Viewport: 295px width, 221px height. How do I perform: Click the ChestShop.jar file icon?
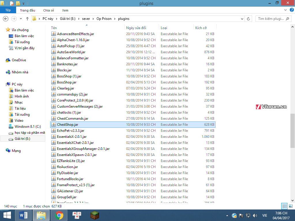[x=54, y=124]
